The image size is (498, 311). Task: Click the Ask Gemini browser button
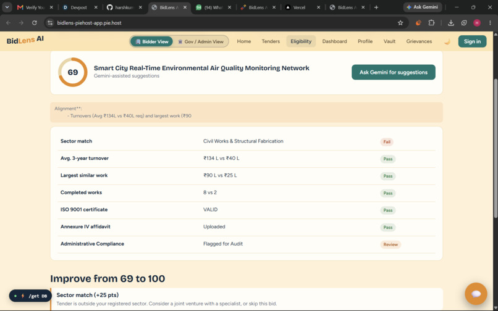[423, 7]
